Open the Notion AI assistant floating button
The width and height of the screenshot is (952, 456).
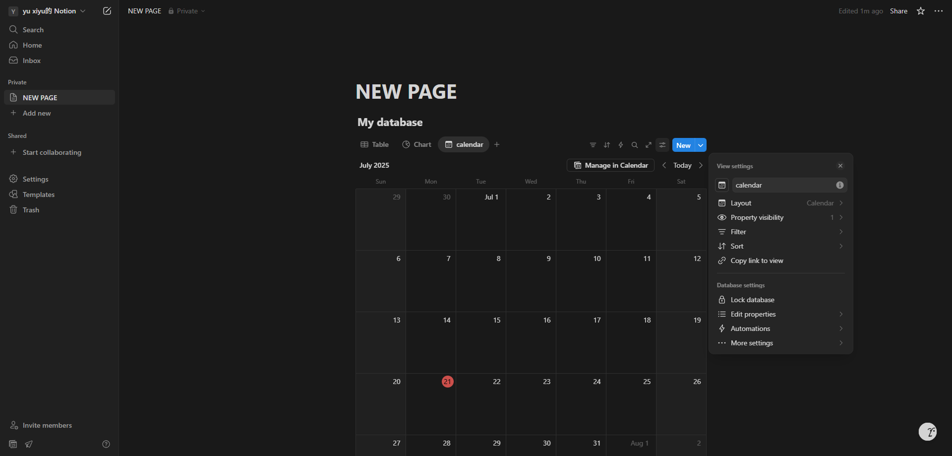[x=928, y=432]
